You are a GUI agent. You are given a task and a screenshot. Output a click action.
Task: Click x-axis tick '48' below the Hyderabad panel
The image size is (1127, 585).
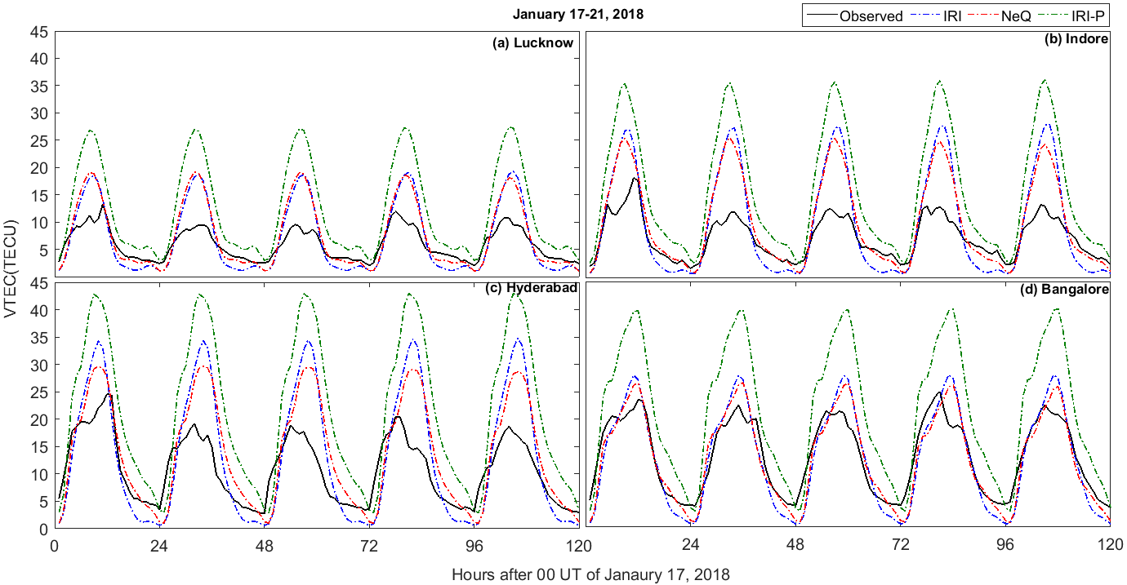(x=265, y=544)
